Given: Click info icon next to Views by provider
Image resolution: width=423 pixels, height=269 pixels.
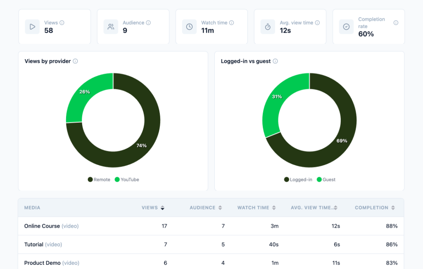Looking at the screenshot, I should (75, 61).
